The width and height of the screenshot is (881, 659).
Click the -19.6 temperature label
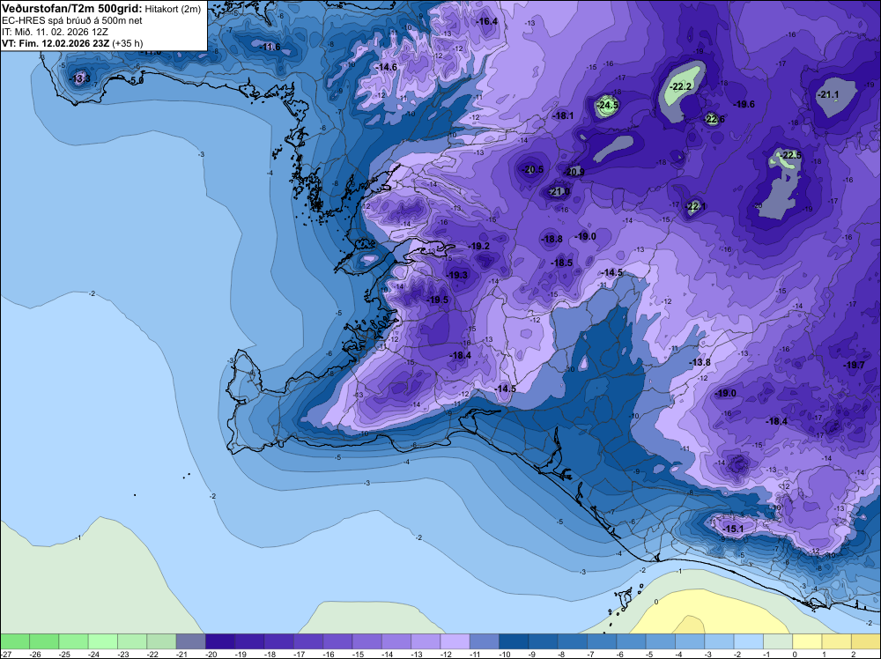coord(744,104)
